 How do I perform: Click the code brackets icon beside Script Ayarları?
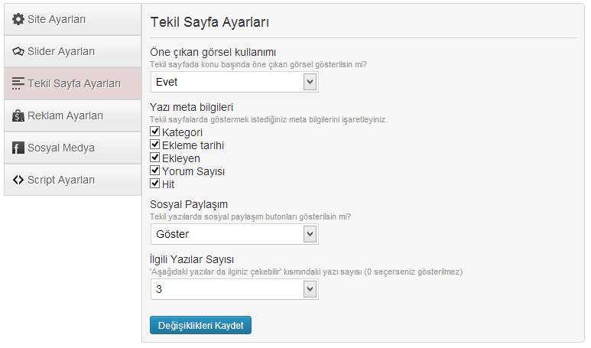point(18,180)
